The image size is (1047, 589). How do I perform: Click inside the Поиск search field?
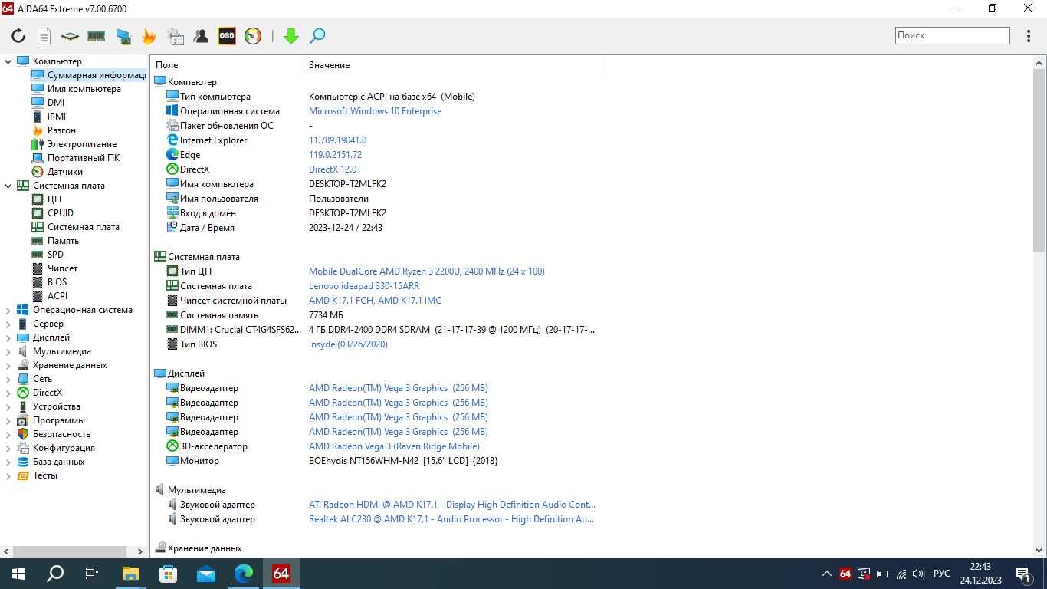(953, 35)
